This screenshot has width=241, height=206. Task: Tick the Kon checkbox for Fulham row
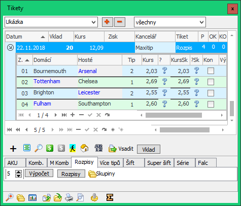click(x=211, y=104)
